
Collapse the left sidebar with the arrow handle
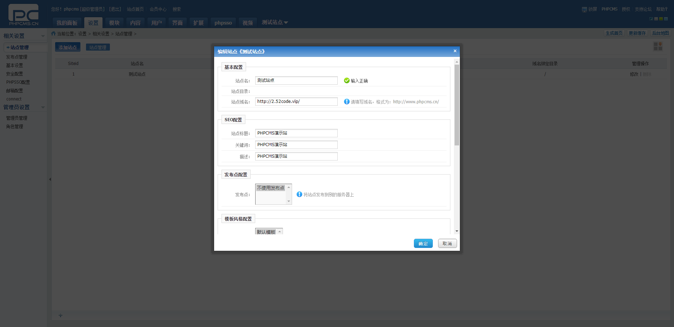[x=50, y=179]
